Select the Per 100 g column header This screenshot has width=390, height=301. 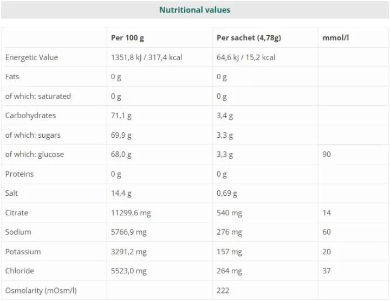tap(127, 38)
